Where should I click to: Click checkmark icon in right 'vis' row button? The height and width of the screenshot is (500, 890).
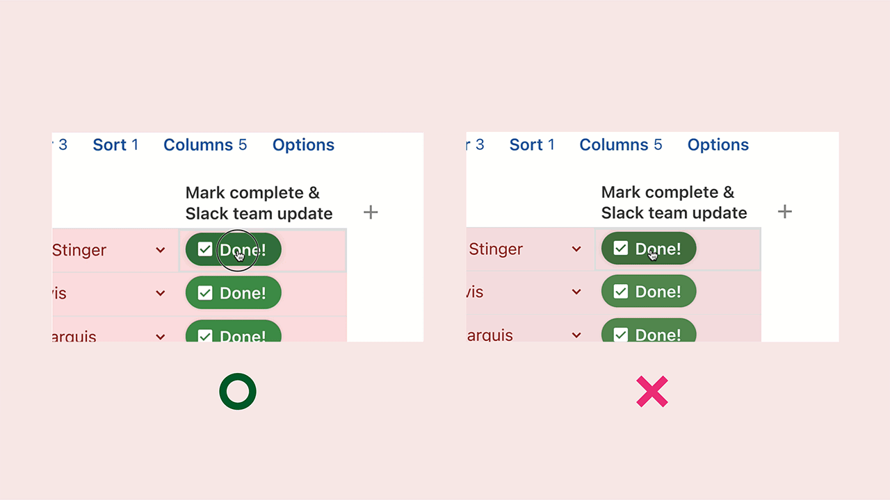click(x=621, y=292)
